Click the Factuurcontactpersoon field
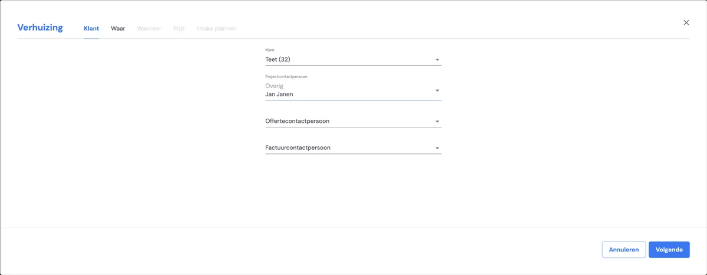Viewport: 707px width, 275px height. 353,147
